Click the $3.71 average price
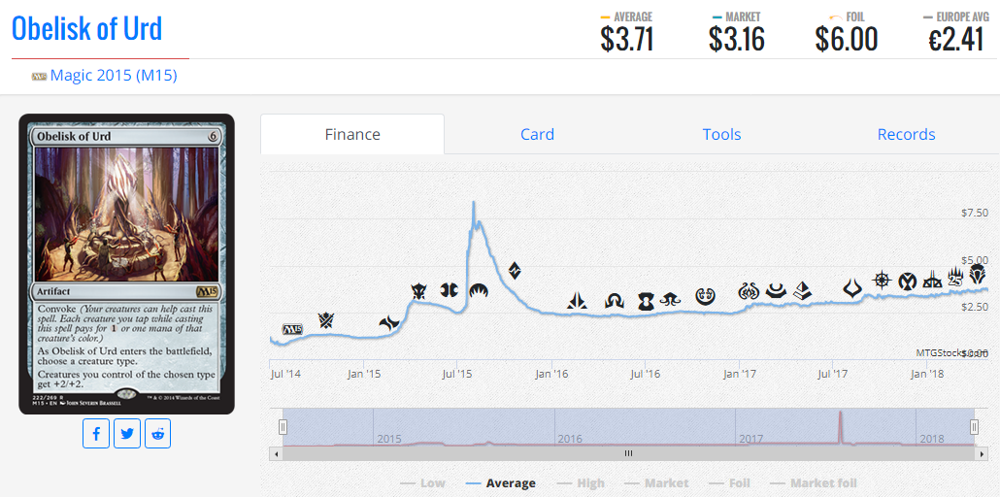Image resolution: width=1000 pixels, height=497 pixels. [x=627, y=40]
